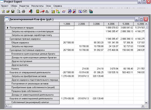This screenshot has height=110, width=151.
Task: Click the cell with value 1 278 436.00
Action: (x=67, y=76)
